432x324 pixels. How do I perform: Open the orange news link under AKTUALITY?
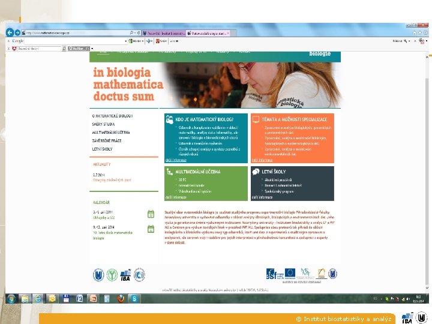click(x=112, y=180)
